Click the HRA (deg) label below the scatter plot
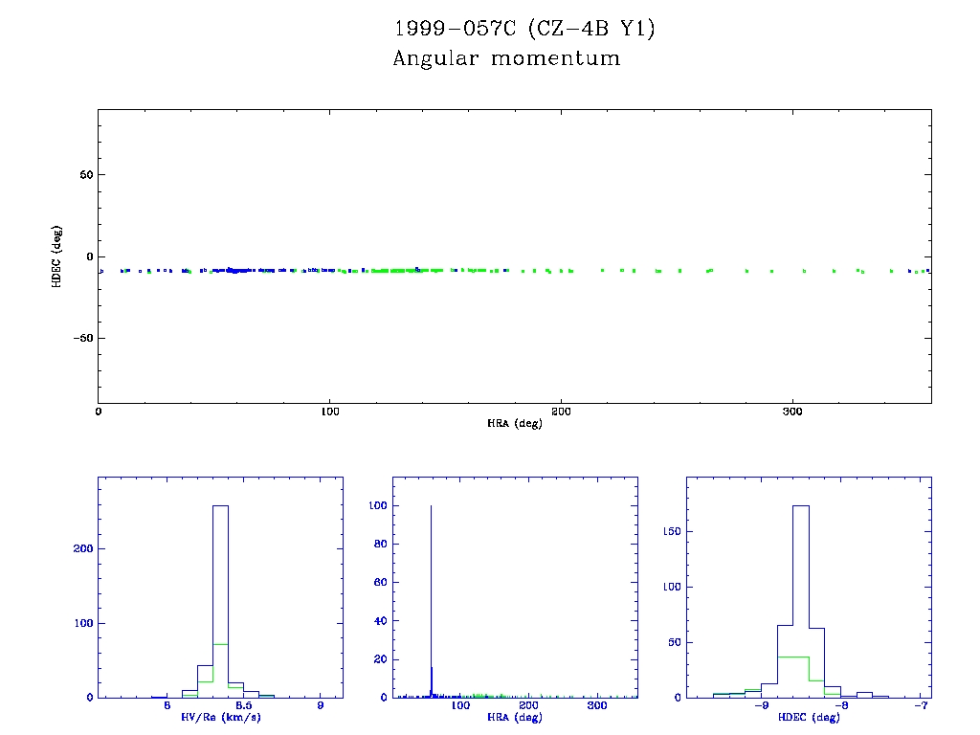The width and height of the screenshot is (980, 735). [514, 423]
